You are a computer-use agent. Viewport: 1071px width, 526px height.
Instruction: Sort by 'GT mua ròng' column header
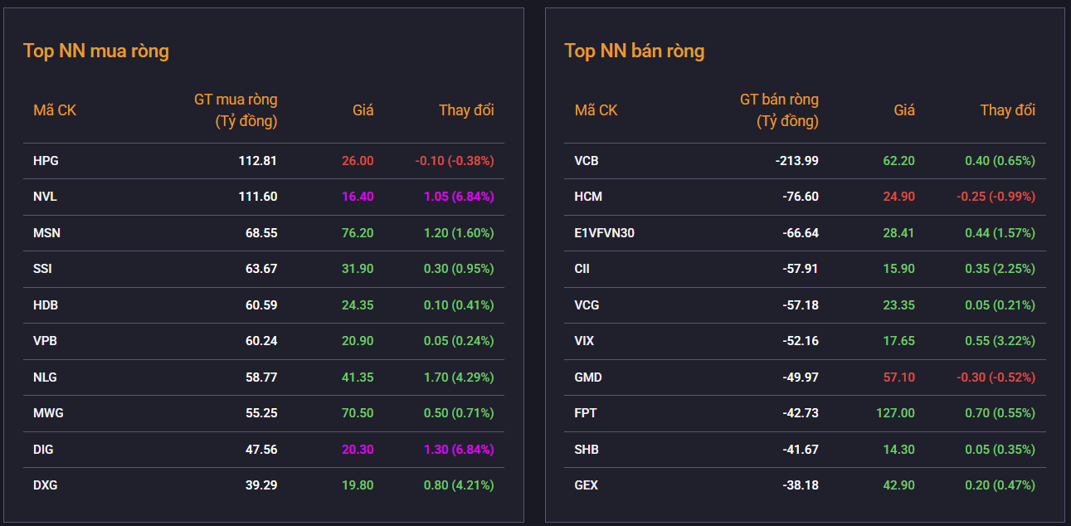(236, 110)
